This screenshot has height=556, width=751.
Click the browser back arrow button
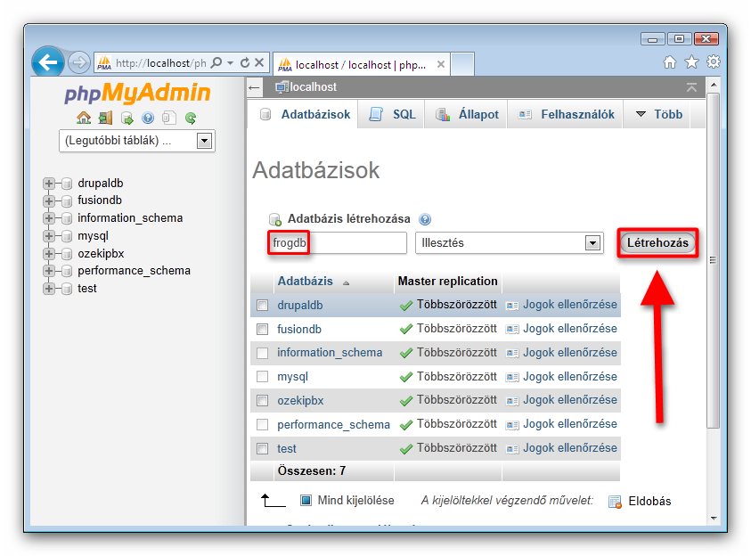tap(48, 62)
